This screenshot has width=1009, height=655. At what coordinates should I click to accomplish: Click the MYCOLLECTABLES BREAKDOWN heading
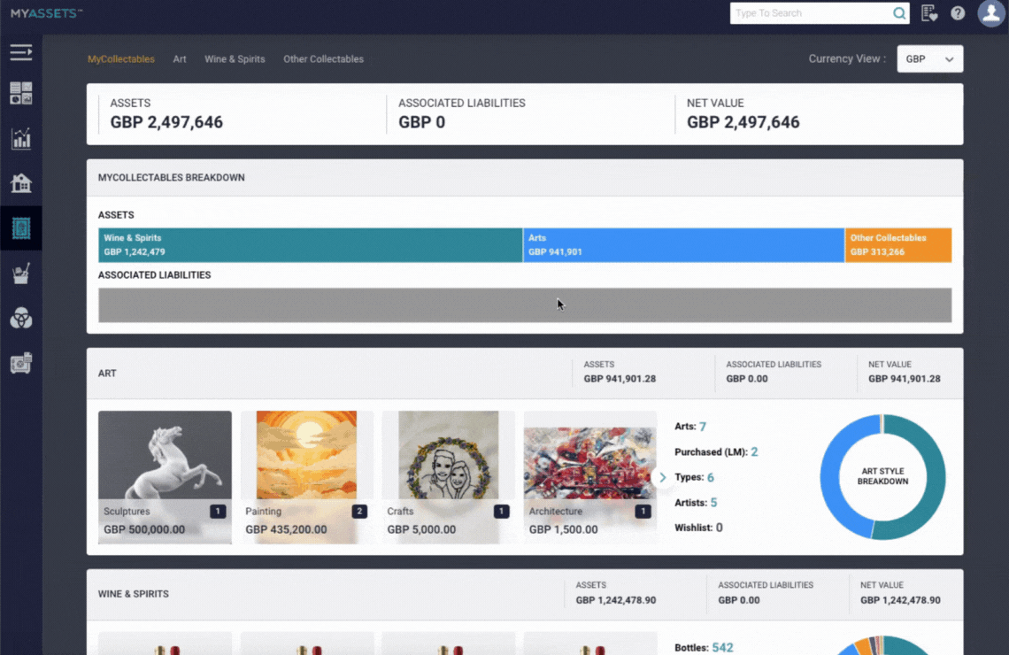171,178
